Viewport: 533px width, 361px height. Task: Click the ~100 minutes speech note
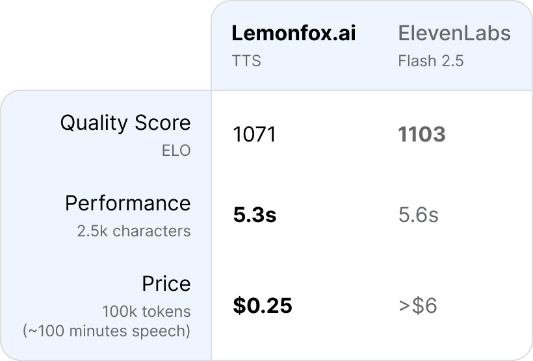pyautogui.click(x=107, y=330)
